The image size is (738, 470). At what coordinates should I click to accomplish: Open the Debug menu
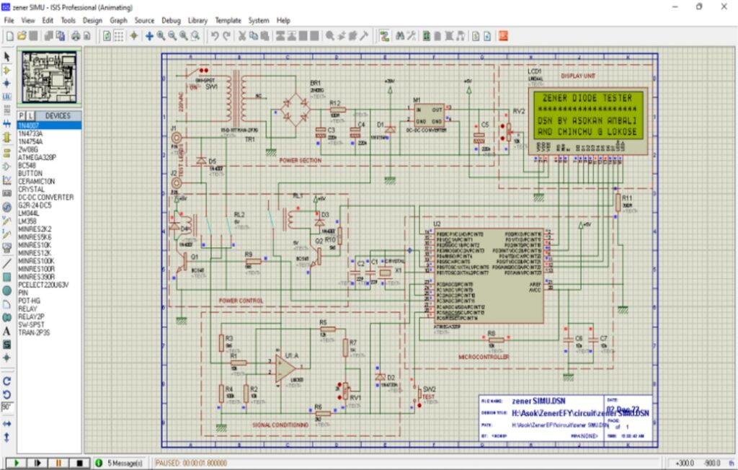pos(172,21)
